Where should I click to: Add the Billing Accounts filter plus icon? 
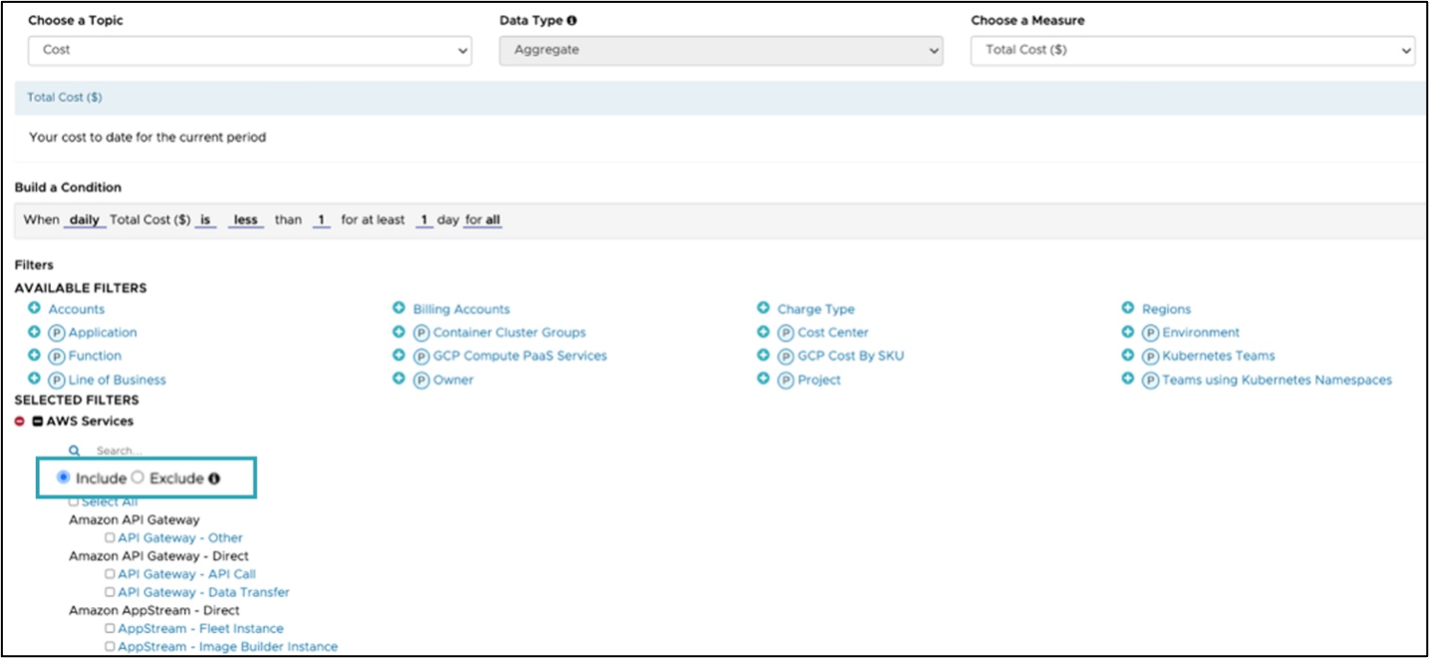point(399,309)
